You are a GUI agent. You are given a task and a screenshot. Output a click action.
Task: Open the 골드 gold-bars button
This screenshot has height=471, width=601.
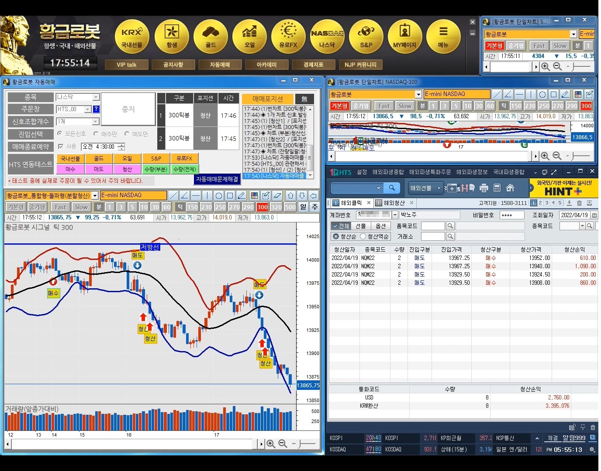211,36
